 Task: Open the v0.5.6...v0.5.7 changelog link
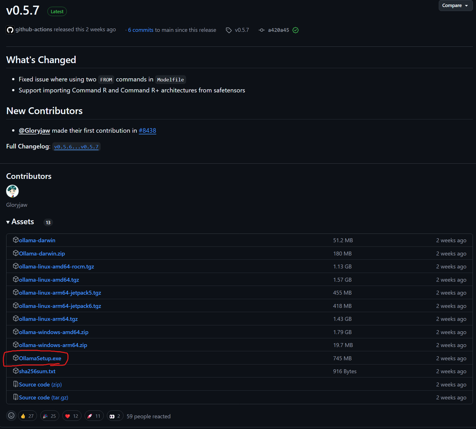coord(76,147)
